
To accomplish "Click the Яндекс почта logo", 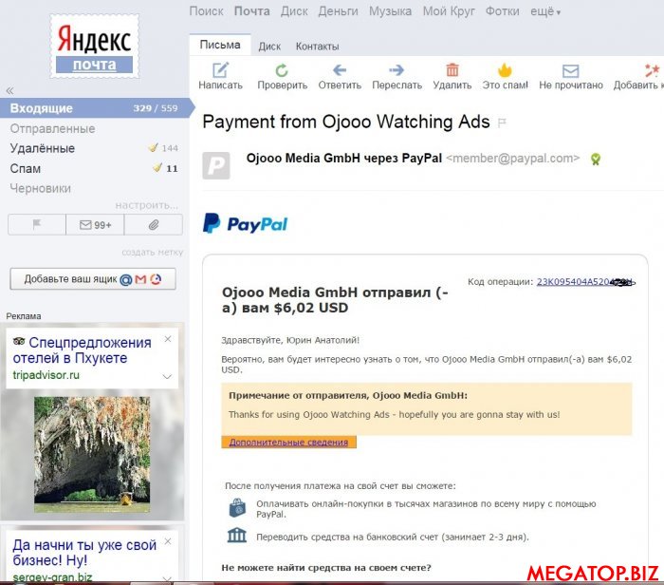I will click(x=94, y=47).
